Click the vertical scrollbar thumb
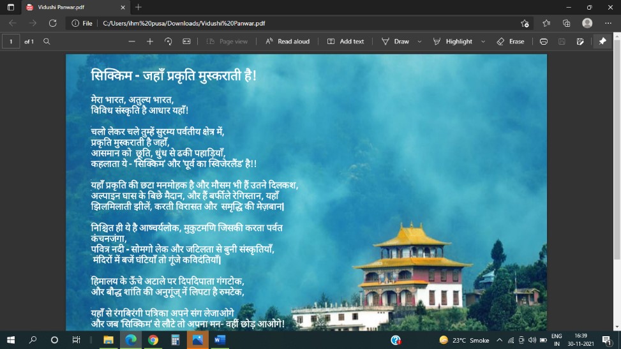621x349 pixels. point(617,150)
